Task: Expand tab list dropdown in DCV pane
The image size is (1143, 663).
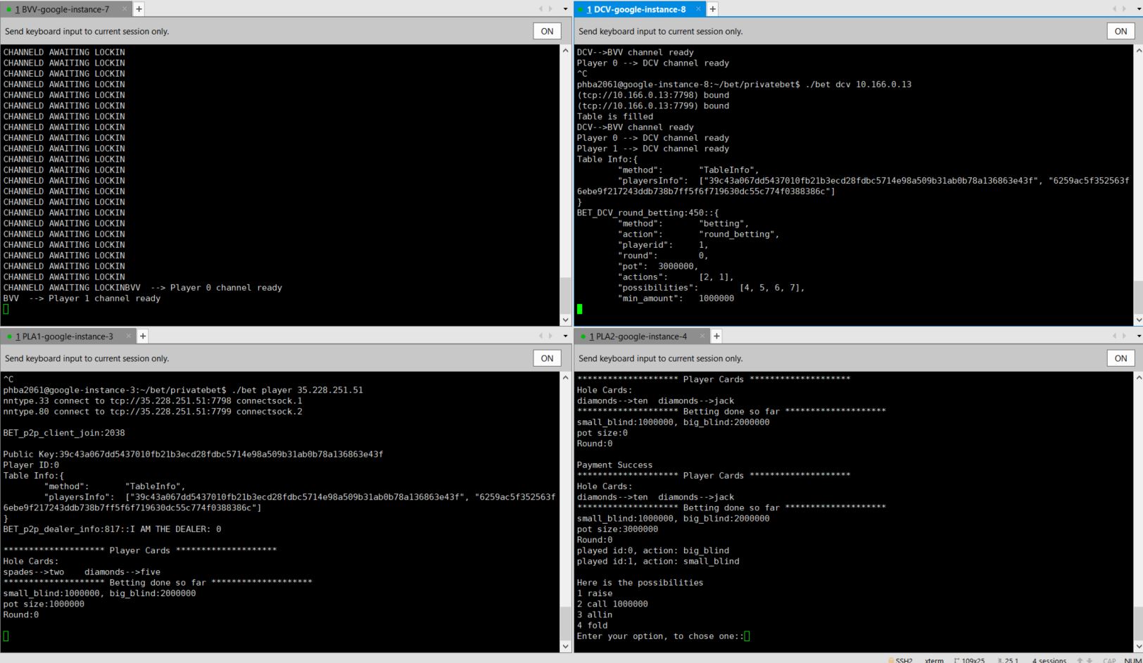Action: (x=1139, y=9)
